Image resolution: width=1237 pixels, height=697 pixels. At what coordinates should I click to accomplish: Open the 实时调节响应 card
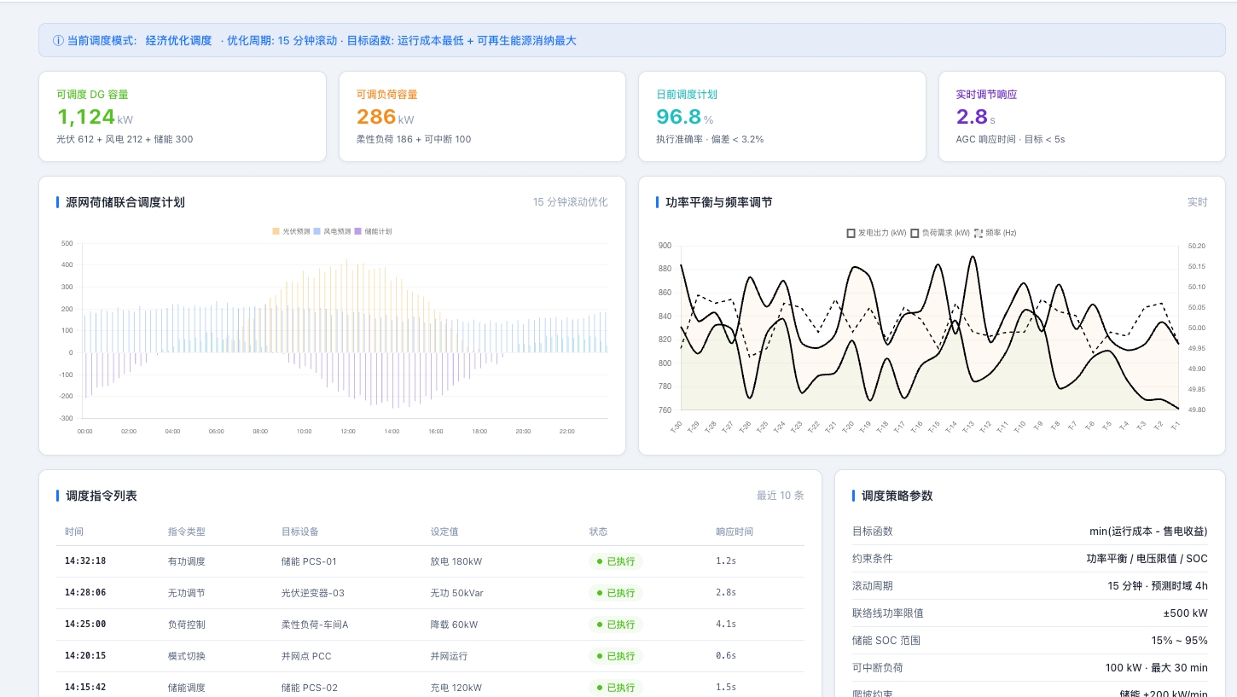pyautogui.click(x=1082, y=116)
